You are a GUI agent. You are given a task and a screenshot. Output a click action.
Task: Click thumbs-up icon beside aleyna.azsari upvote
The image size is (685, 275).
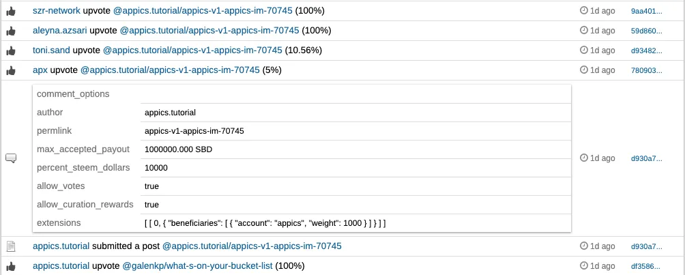click(11, 31)
